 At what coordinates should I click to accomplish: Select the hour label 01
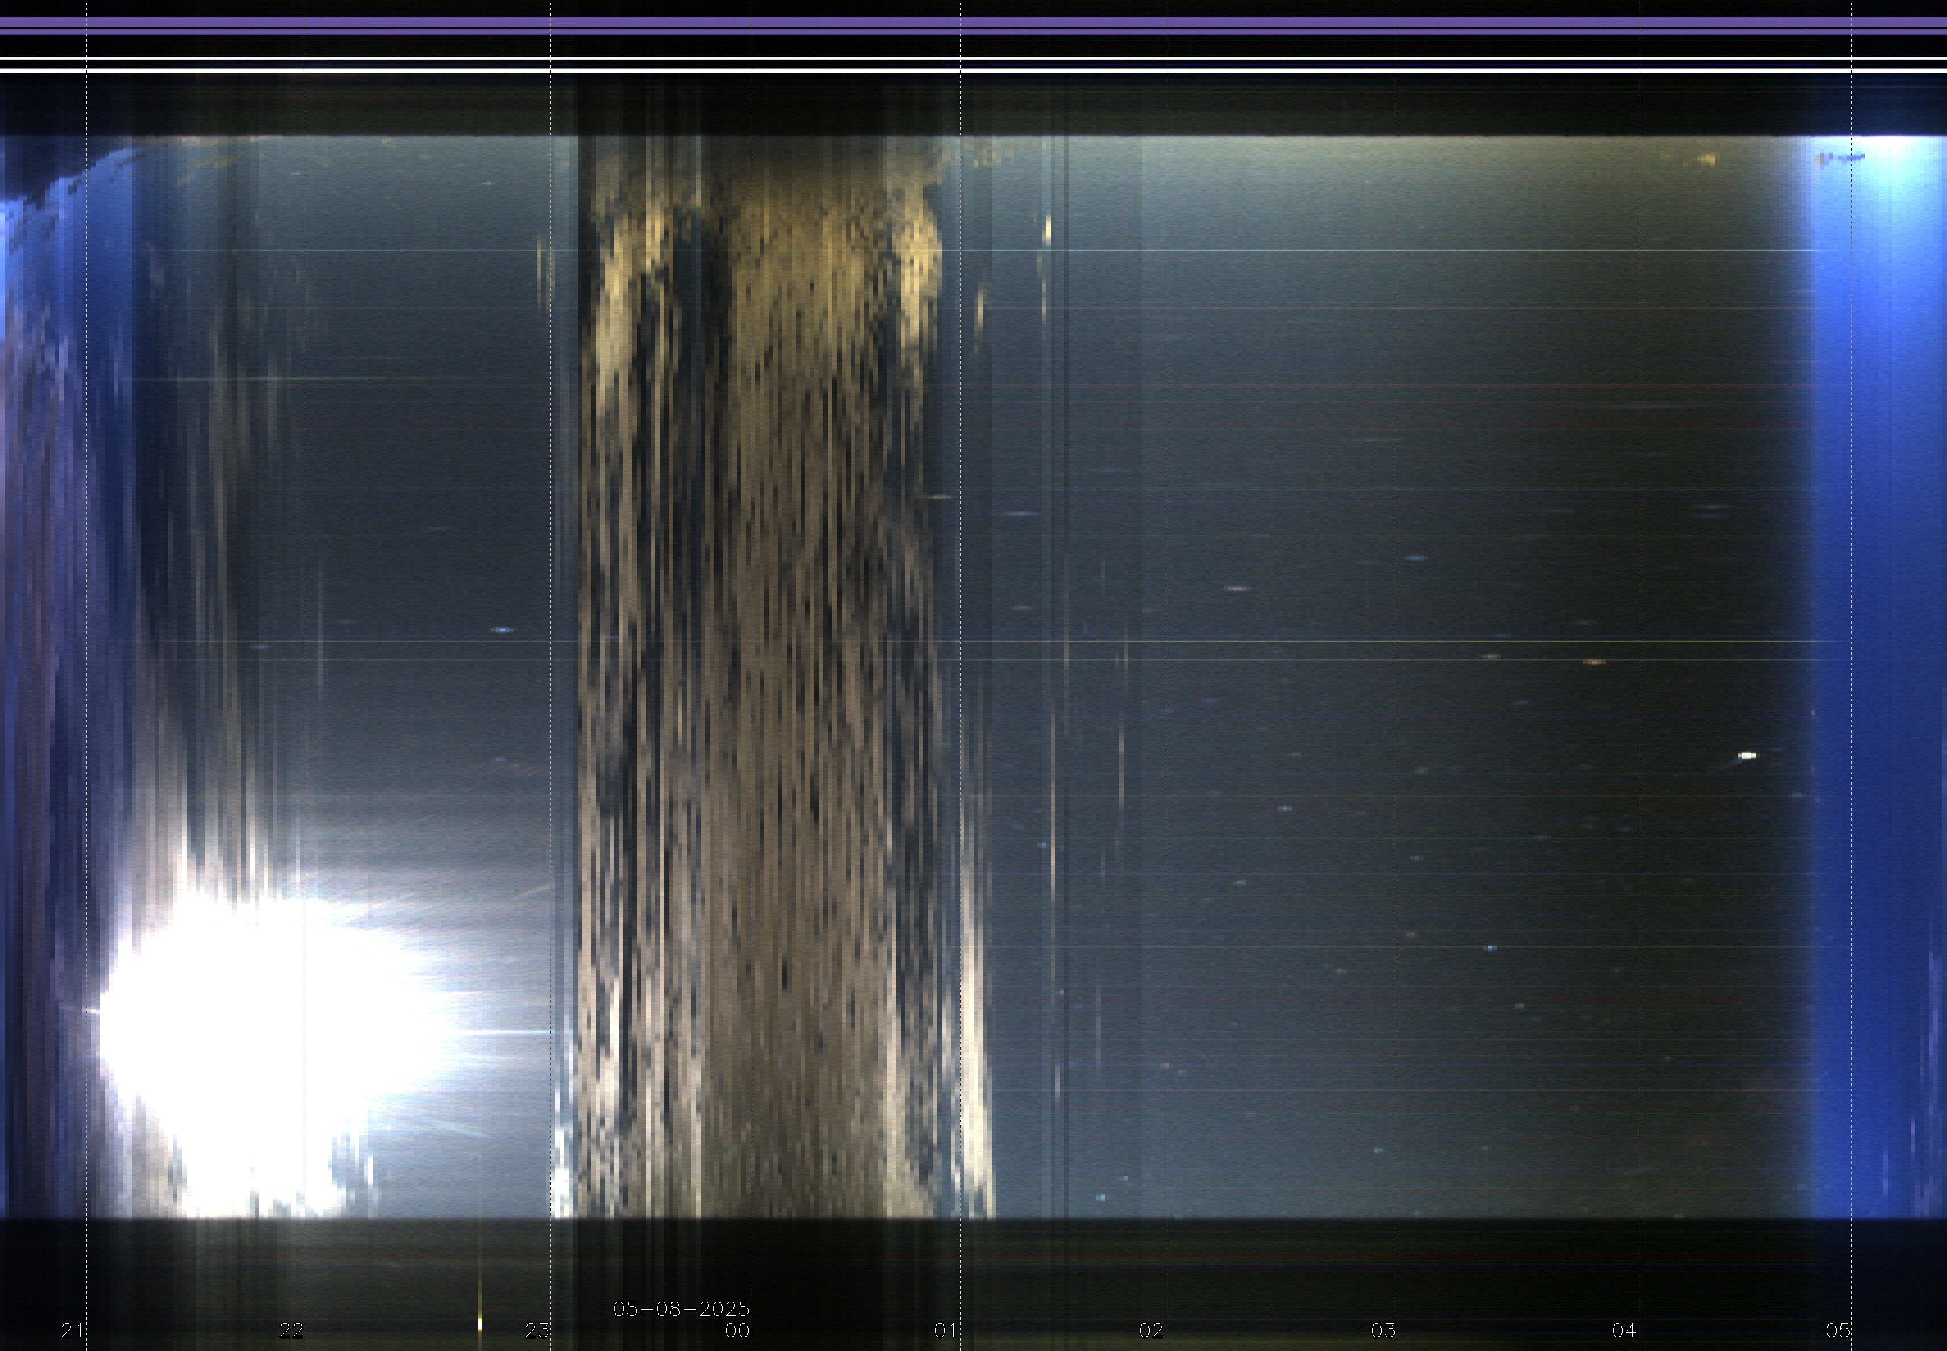946,1331
